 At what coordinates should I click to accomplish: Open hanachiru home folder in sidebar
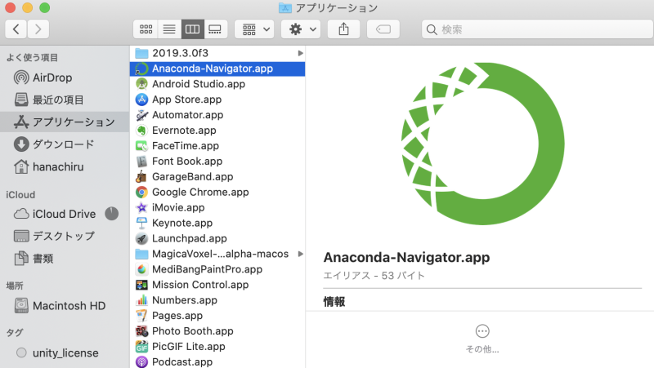click(x=65, y=167)
